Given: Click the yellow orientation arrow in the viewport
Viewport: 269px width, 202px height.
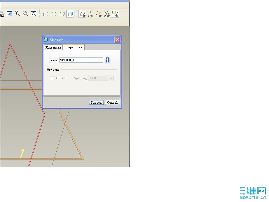Looking at the screenshot, I should tap(22, 153).
